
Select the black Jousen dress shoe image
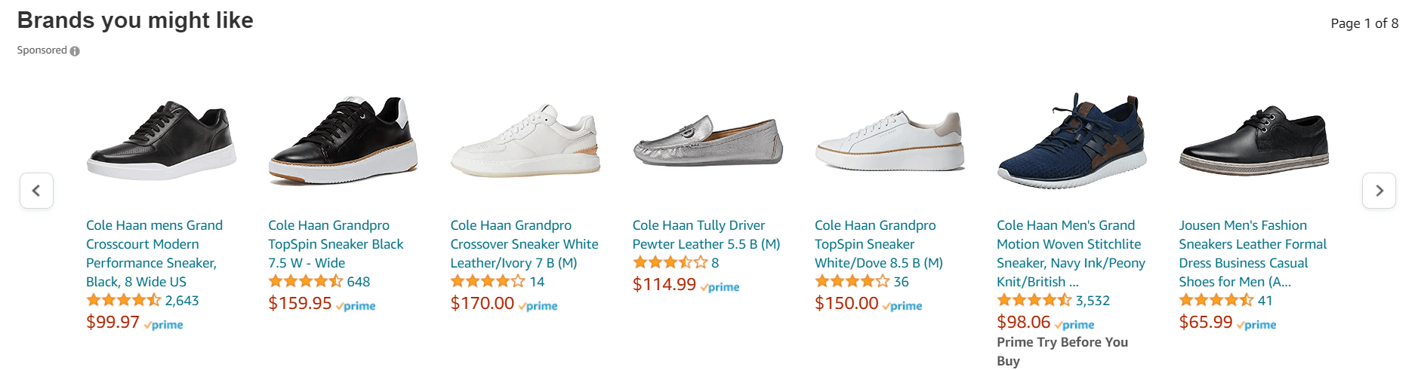1253,140
